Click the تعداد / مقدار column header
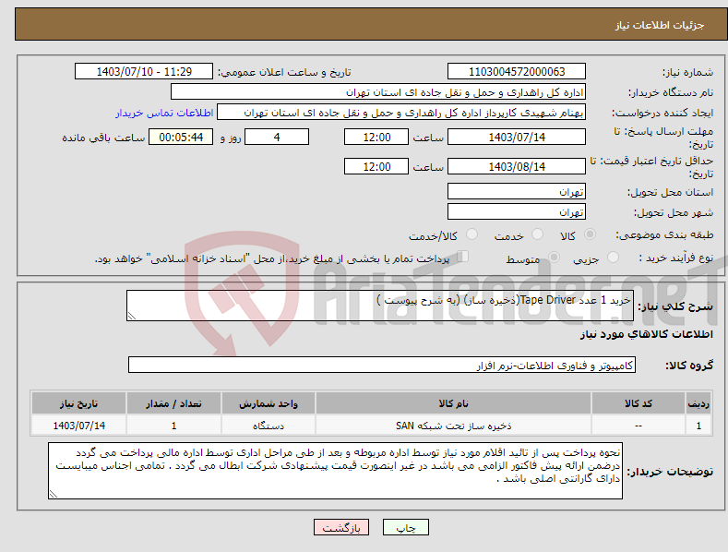This screenshot has width=728, height=552. (173, 403)
